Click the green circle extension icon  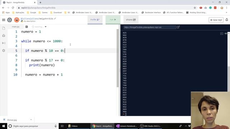210,8
